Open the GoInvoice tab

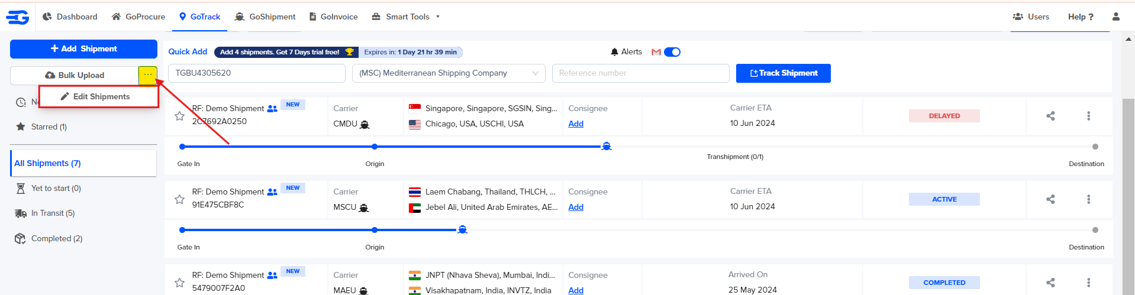334,17
